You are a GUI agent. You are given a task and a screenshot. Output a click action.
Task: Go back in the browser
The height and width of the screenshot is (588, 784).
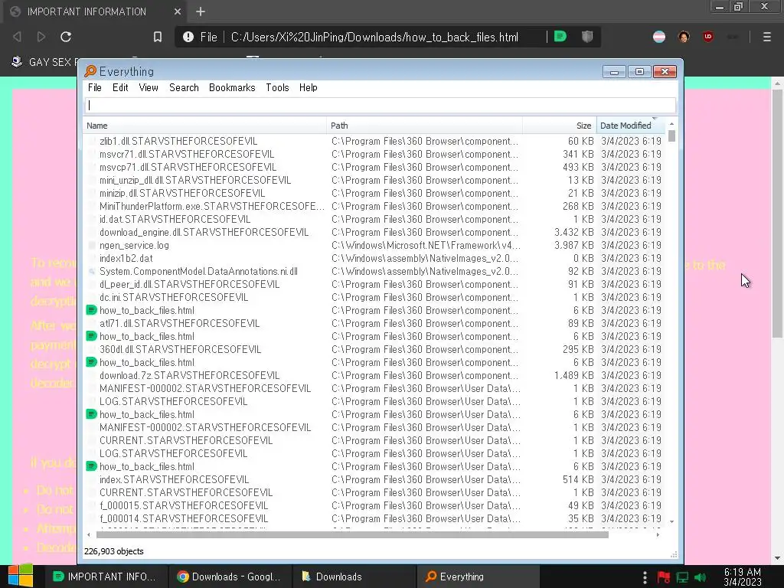[18, 37]
